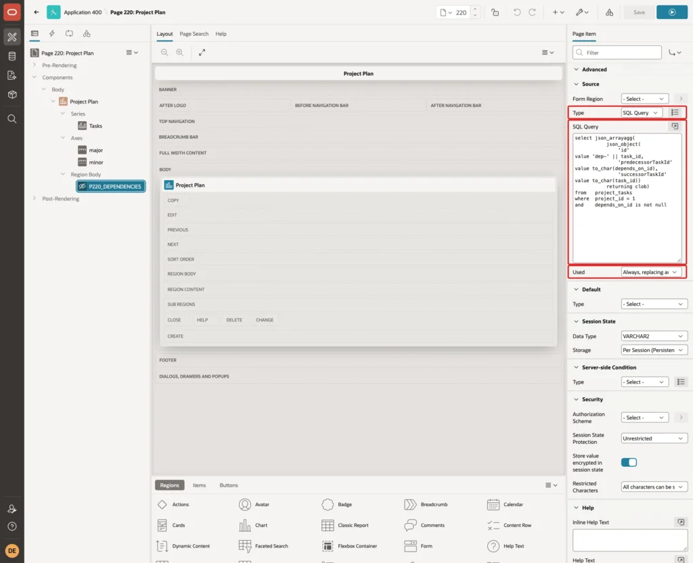This screenshot has height=563, width=693.
Task: Open the Create plus menu
Action: [558, 12]
